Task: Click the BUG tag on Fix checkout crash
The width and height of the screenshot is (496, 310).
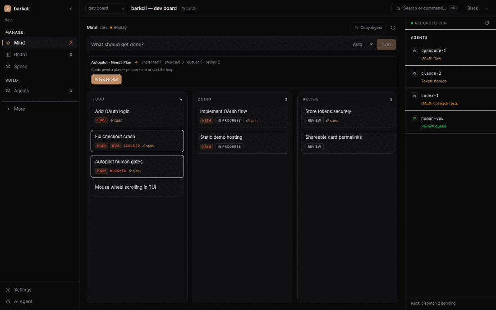Action: (115, 146)
